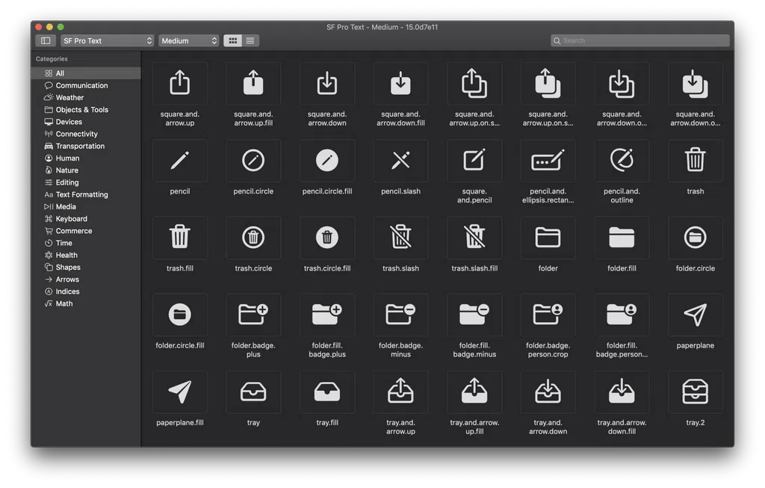Open the Time category

point(86,243)
